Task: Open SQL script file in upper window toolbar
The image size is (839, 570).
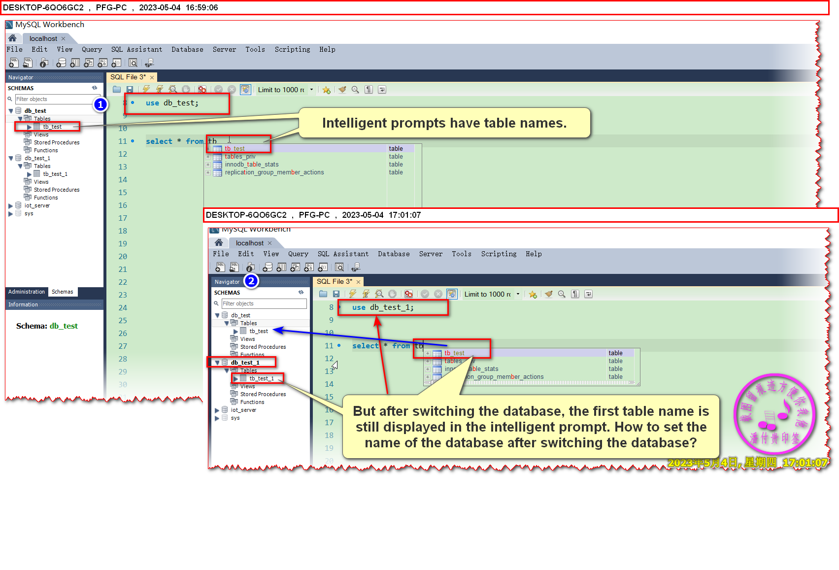Action: coord(28,63)
